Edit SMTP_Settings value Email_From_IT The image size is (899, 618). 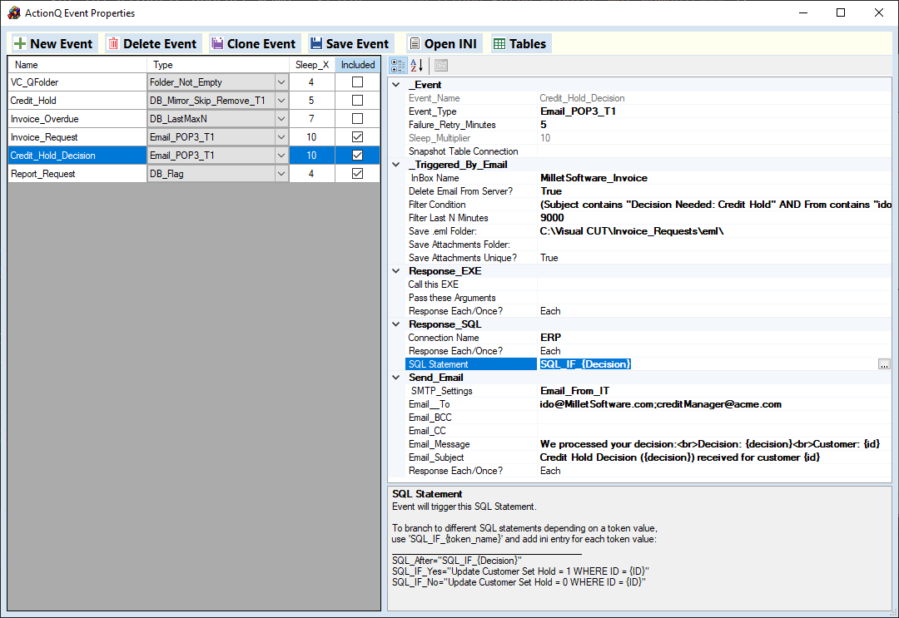point(714,391)
